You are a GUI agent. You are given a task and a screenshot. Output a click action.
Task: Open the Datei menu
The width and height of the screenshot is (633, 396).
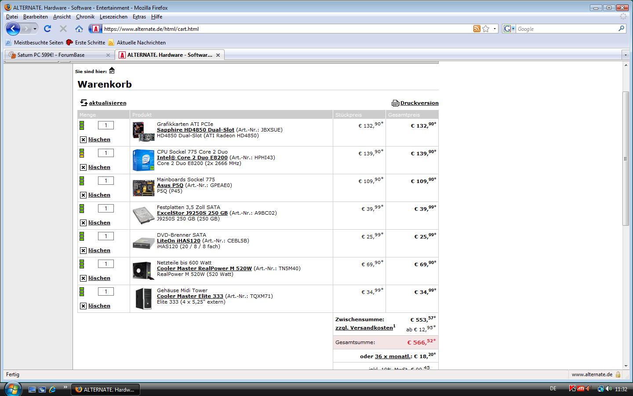pos(12,17)
